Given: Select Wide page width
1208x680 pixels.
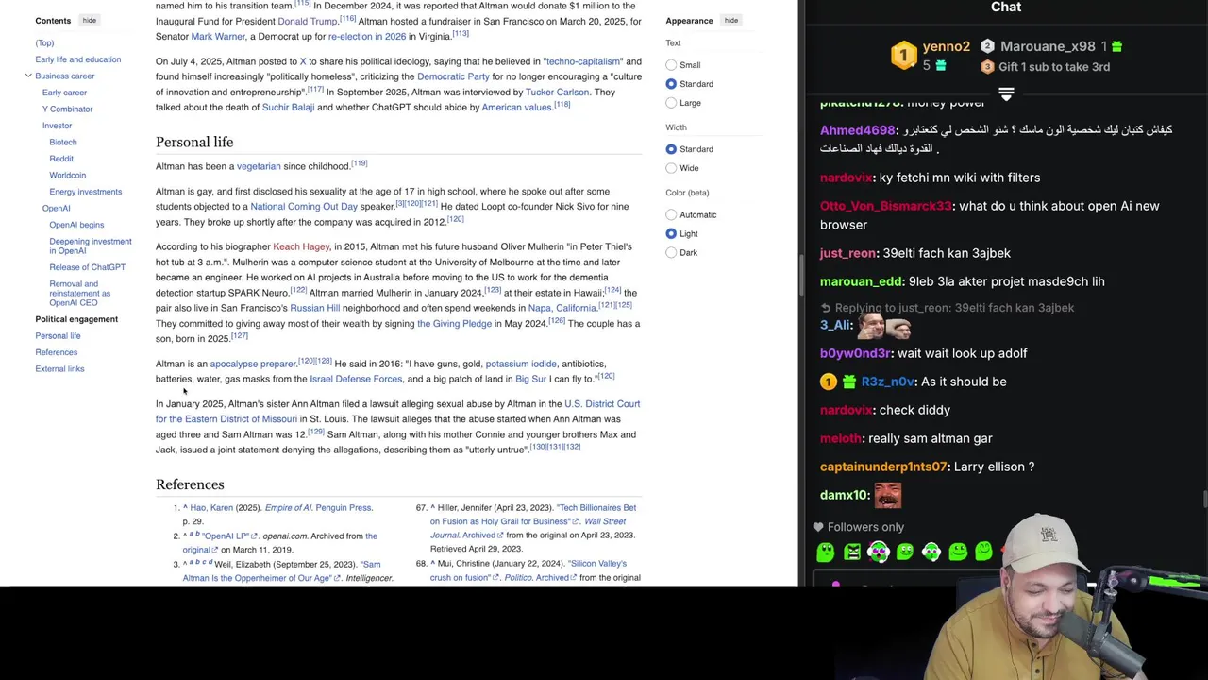Looking at the screenshot, I should click(x=671, y=168).
